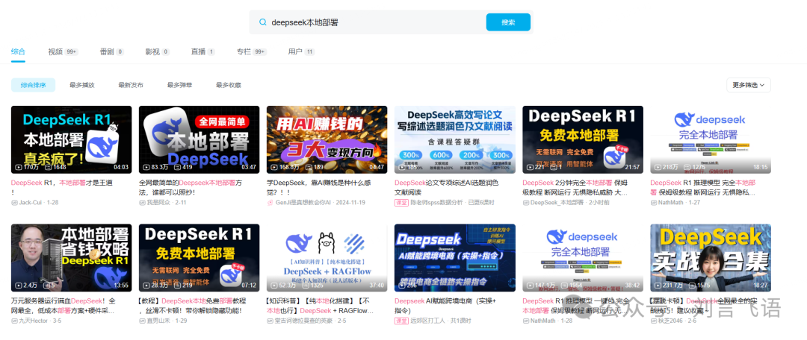
Task: Open the 本地部署省钱攻略 video thumbnail
Action: 71,258
